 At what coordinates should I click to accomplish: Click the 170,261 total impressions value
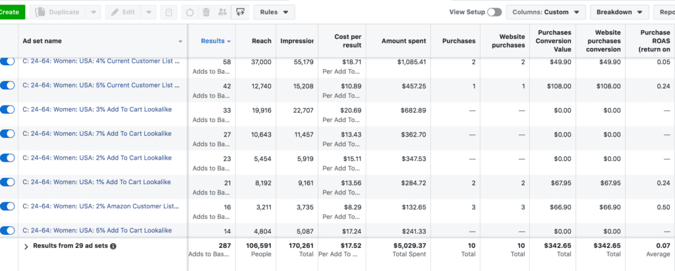coord(301,245)
